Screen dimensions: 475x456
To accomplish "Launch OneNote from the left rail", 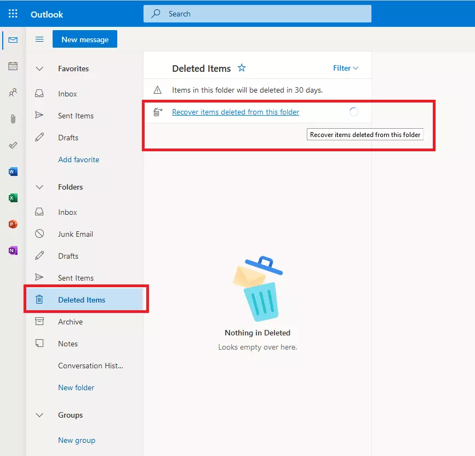I will tap(13, 250).
